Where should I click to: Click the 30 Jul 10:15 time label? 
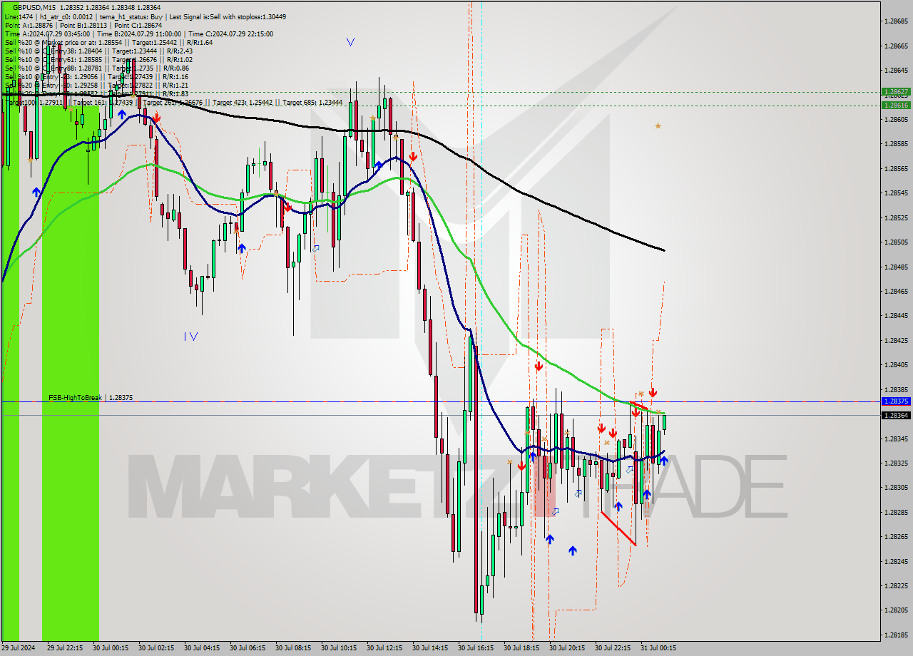tap(339, 648)
